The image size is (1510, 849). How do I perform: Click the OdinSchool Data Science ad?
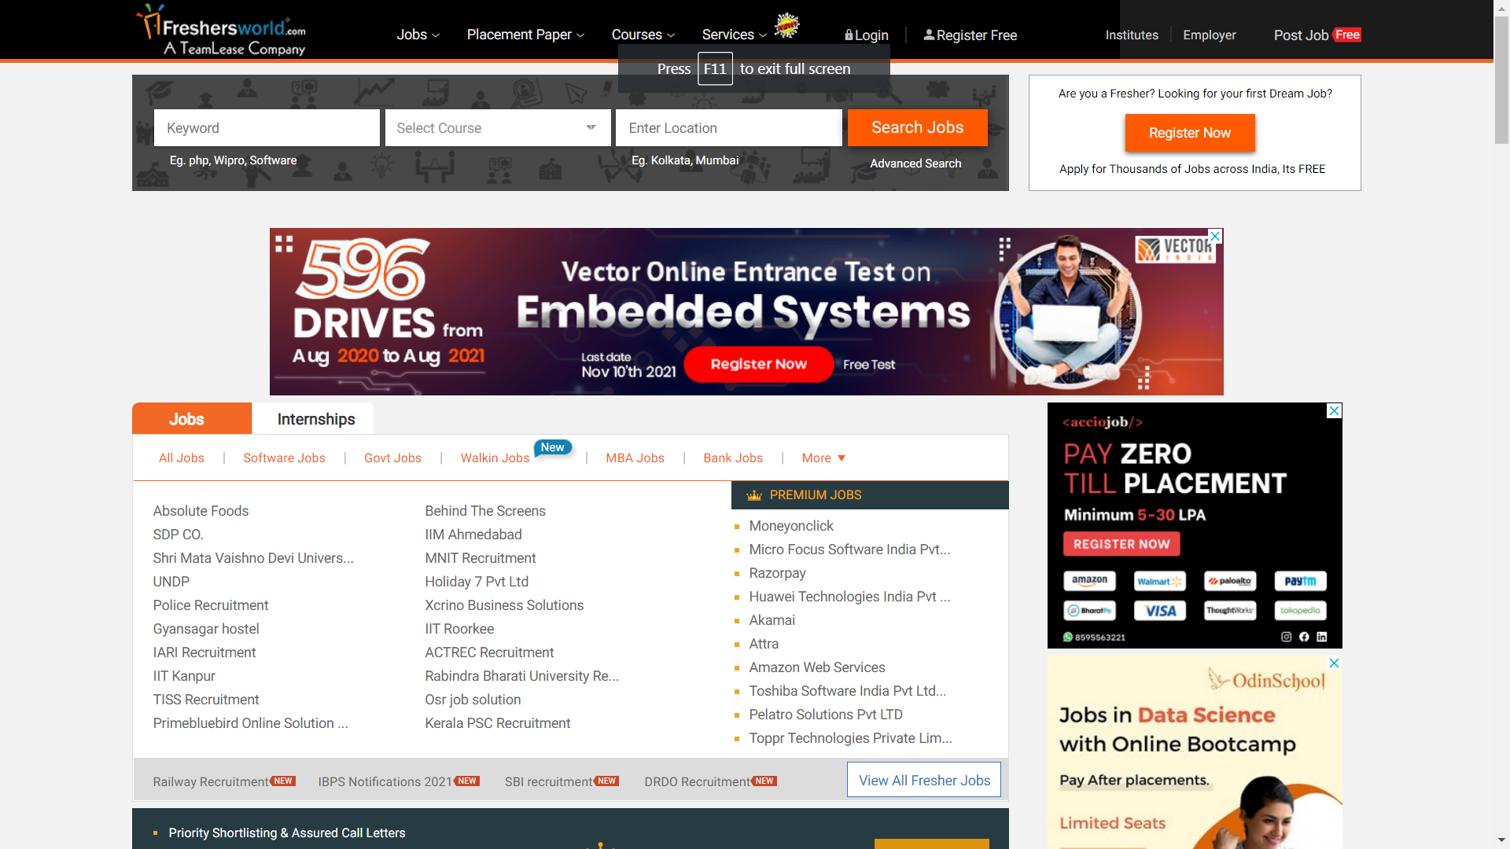point(1195,752)
